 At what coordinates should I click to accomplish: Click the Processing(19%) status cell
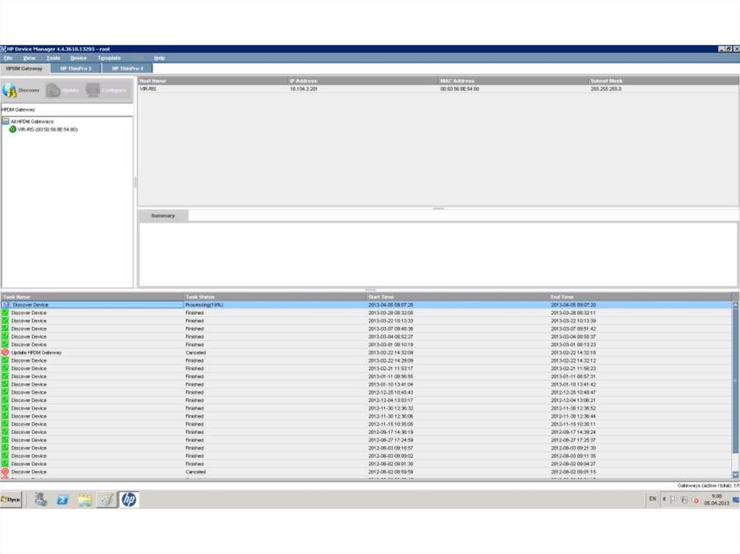[275, 305]
